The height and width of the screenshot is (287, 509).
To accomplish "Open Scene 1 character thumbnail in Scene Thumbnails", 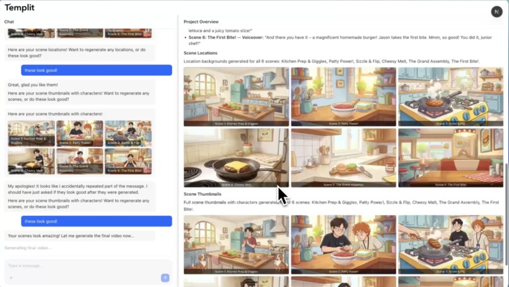I will (236, 245).
